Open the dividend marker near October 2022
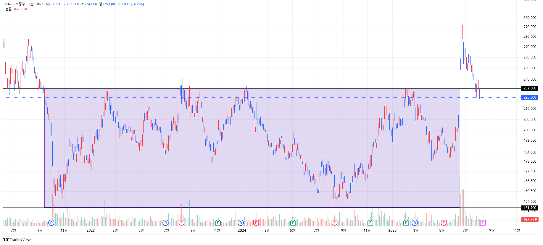The image size is (543, 245). pyautogui.click(x=51, y=223)
